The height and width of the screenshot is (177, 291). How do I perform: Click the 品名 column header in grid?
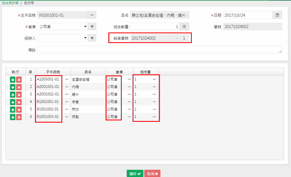(88, 72)
